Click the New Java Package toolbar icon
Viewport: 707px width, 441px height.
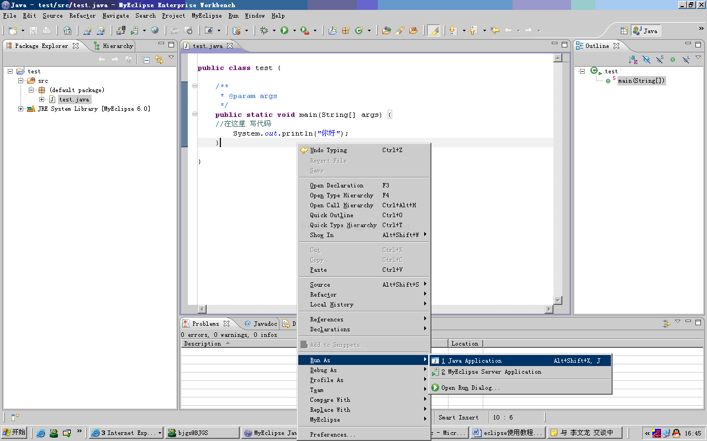[346, 30]
